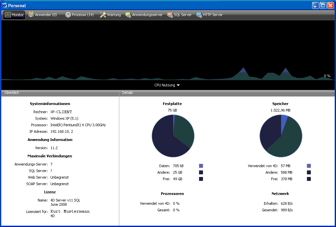Click the Details panel header
The image size is (336, 227).
click(227, 93)
